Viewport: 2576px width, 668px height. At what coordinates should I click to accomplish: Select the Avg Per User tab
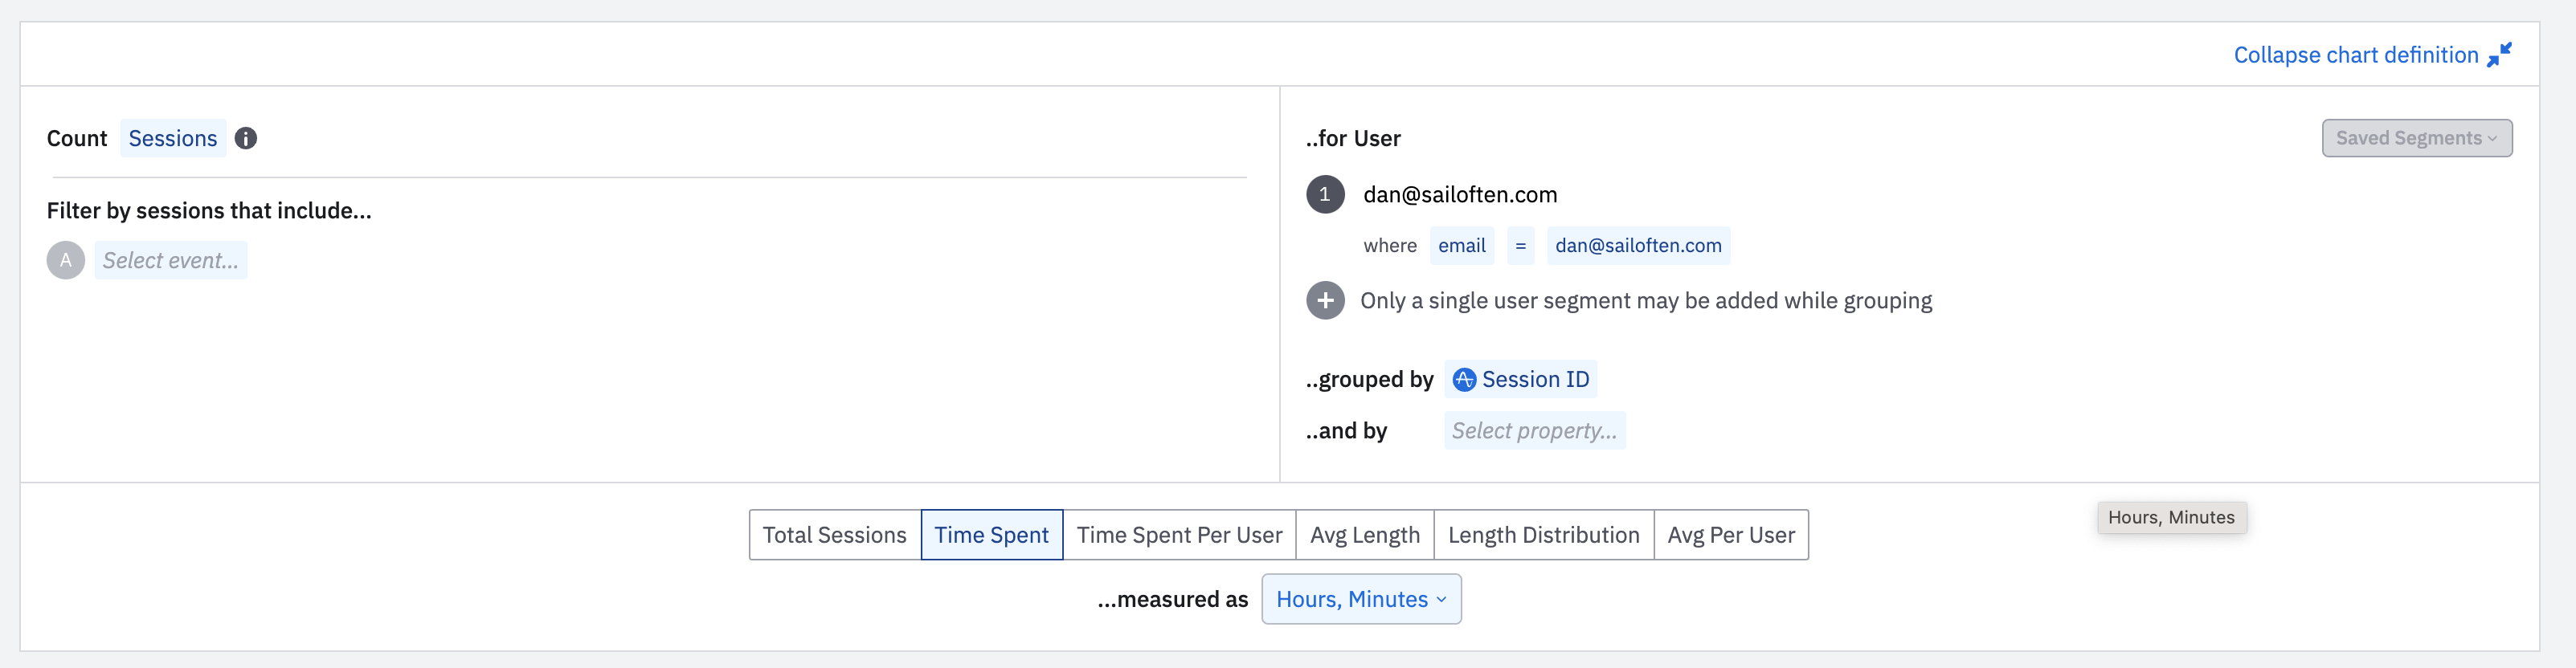point(1730,536)
